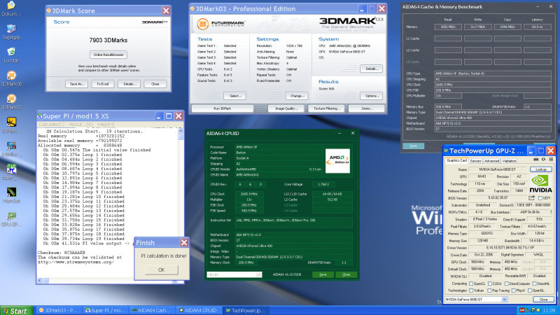Image resolution: width=560 pixels, height=315 pixels.
Task: Open the Sajátgép computer desktop icon
Action: pyautogui.click(x=11, y=29)
